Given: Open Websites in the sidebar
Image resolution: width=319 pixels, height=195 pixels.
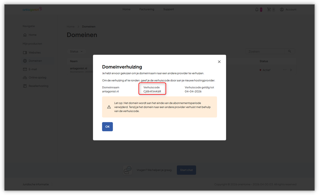Looking at the screenshot, I should point(34,53).
